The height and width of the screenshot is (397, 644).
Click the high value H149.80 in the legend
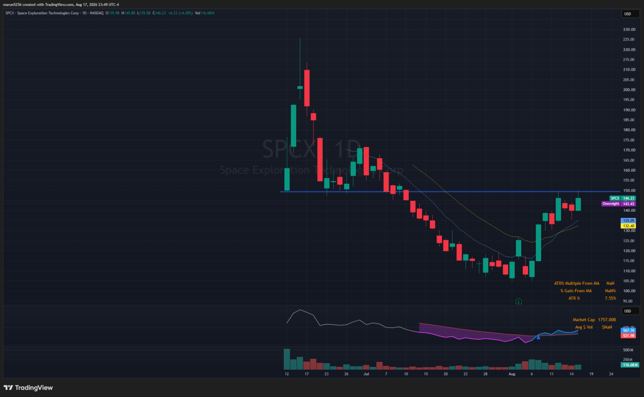(128, 13)
